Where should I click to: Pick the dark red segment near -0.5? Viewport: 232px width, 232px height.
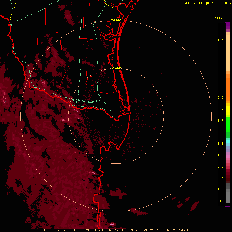[x=228, y=178]
